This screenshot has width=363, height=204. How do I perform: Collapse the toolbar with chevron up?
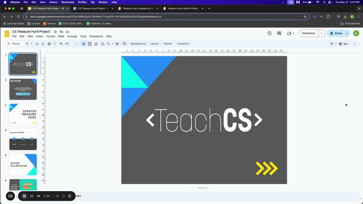tap(354, 44)
